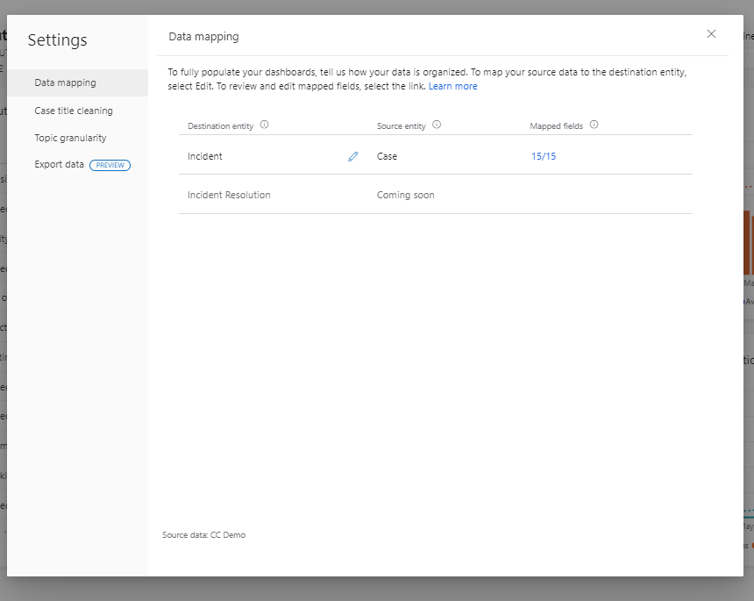This screenshot has height=601, width=754.
Task: Click the PREVIEW badge beside Export data
Action: (x=110, y=165)
